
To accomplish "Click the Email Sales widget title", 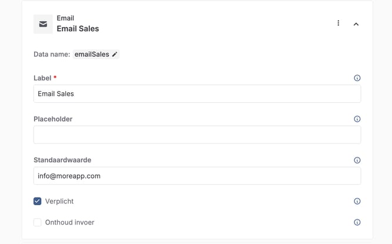I will pyautogui.click(x=78, y=29).
